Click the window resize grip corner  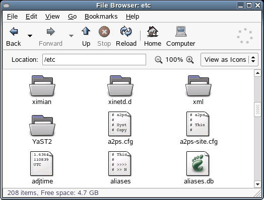(x=257, y=193)
